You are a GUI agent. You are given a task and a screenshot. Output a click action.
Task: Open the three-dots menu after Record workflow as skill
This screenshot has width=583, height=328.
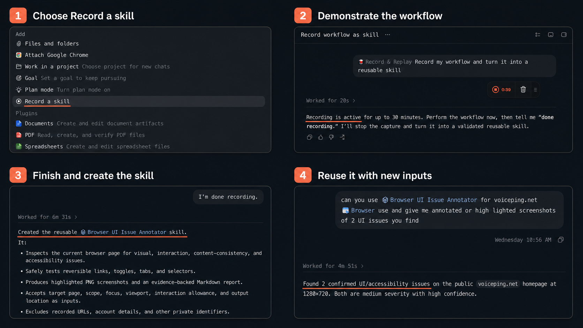tap(387, 35)
